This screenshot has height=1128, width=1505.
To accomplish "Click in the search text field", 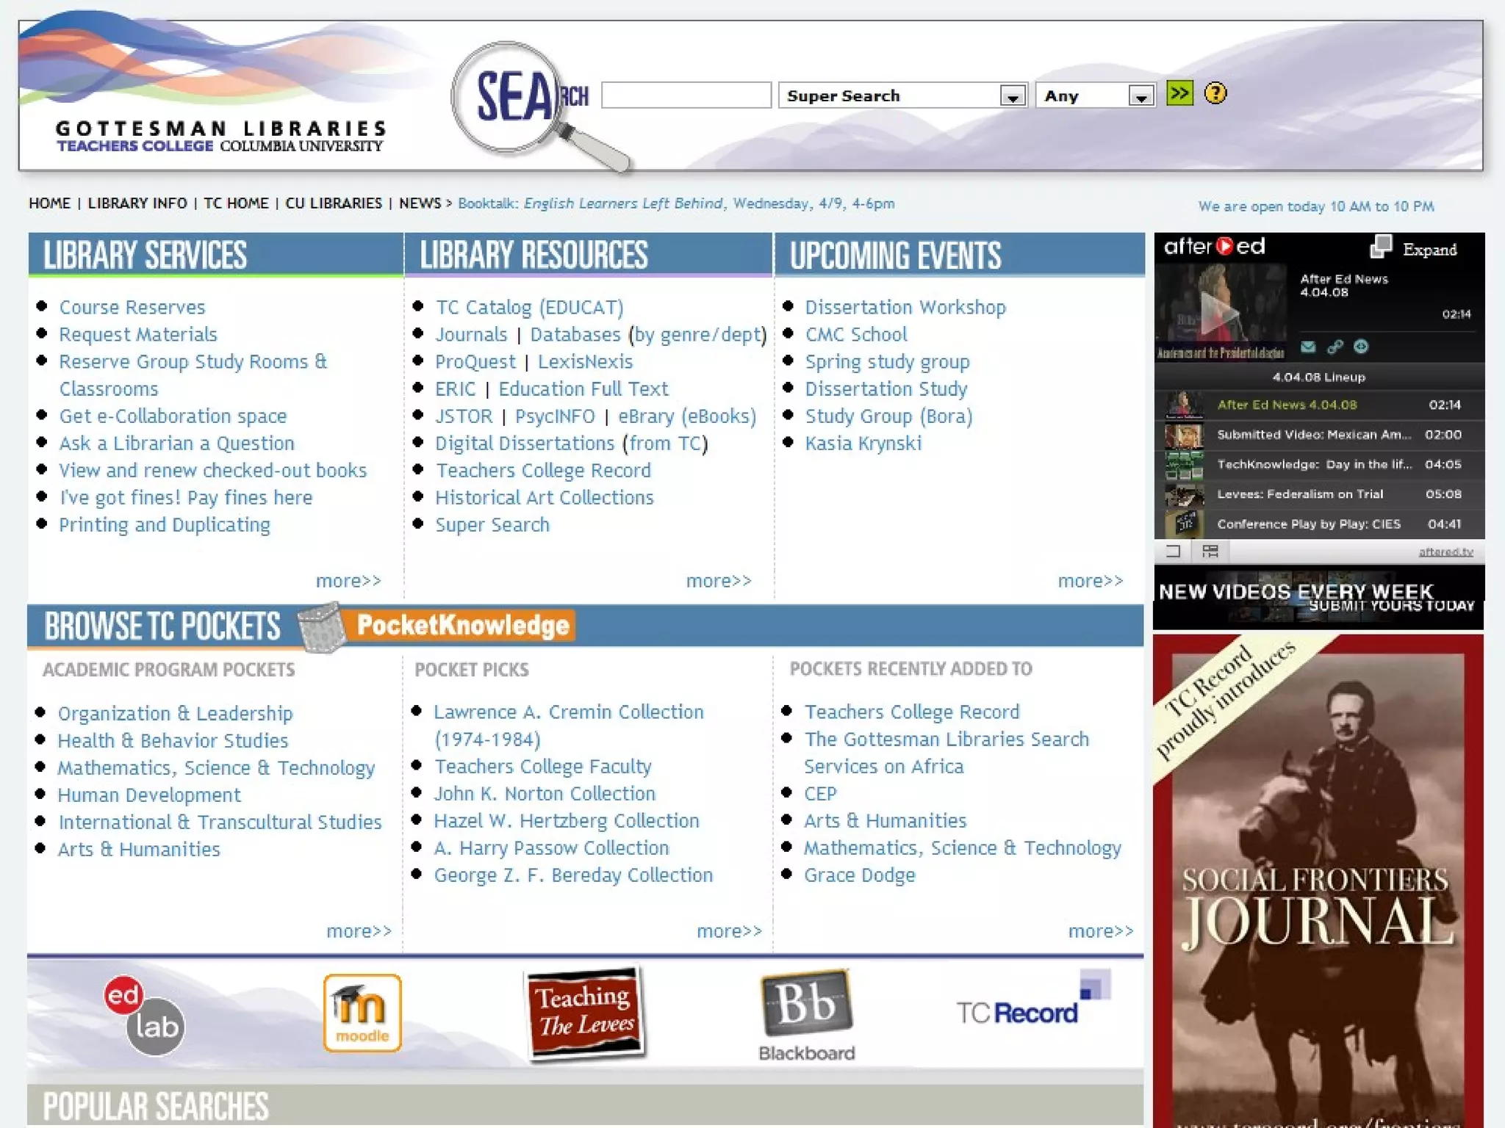I will click(686, 95).
